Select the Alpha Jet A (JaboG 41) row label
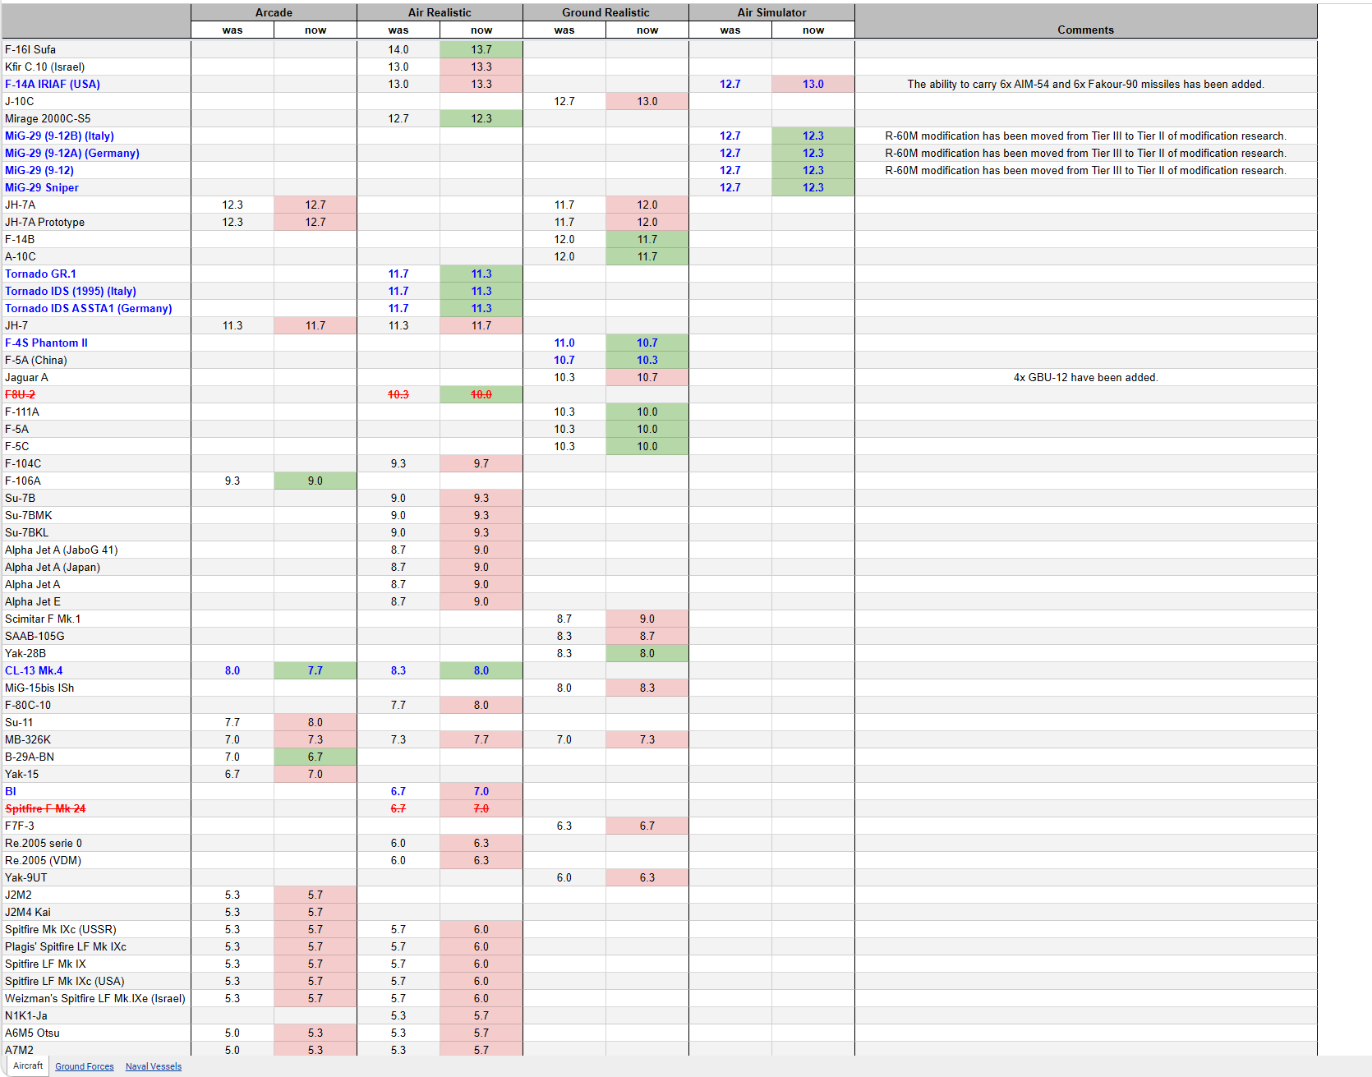The height and width of the screenshot is (1077, 1372). pos(62,550)
